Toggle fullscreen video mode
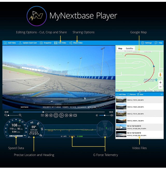The width and height of the screenshot is (166, 170). click(x=75, y=115)
